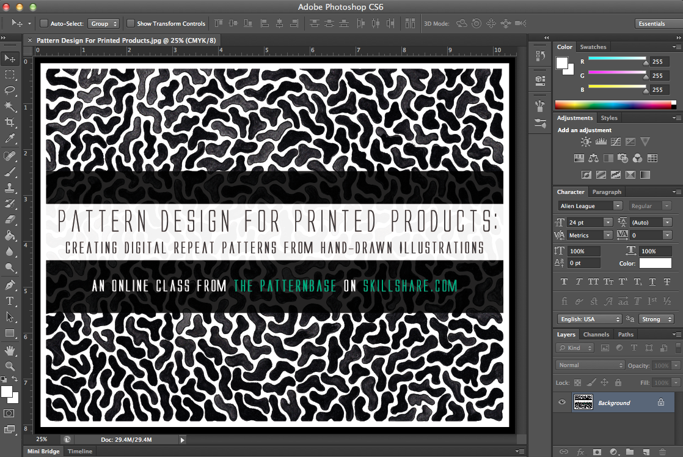This screenshot has height=457, width=683.
Task: Select the Crop tool
Action: (x=10, y=122)
